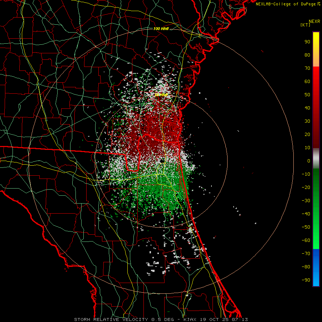Click the 80 value on velocity scale
This screenshot has width=322, height=322.
click(x=307, y=55)
